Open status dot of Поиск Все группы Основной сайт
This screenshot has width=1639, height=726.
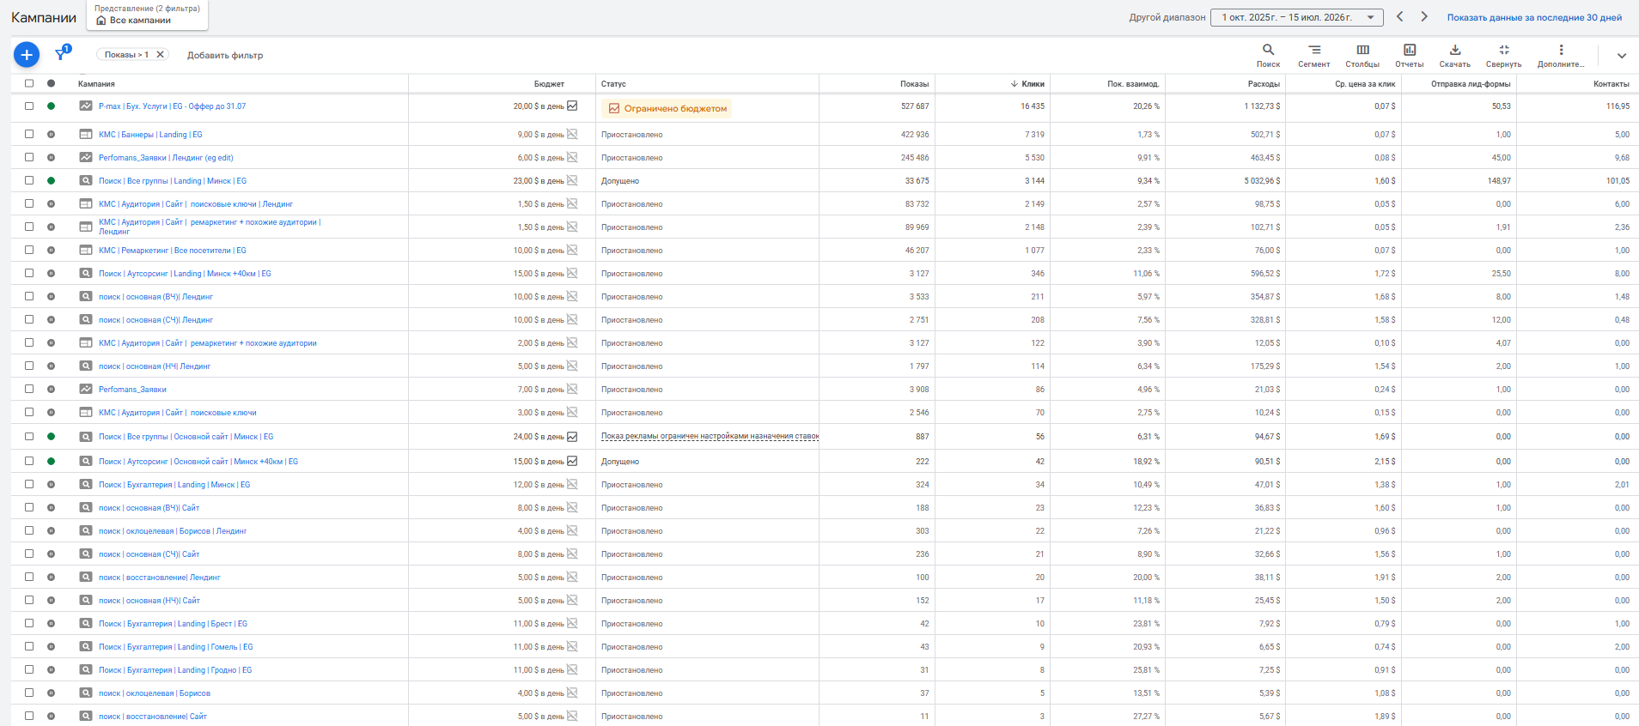coord(51,436)
